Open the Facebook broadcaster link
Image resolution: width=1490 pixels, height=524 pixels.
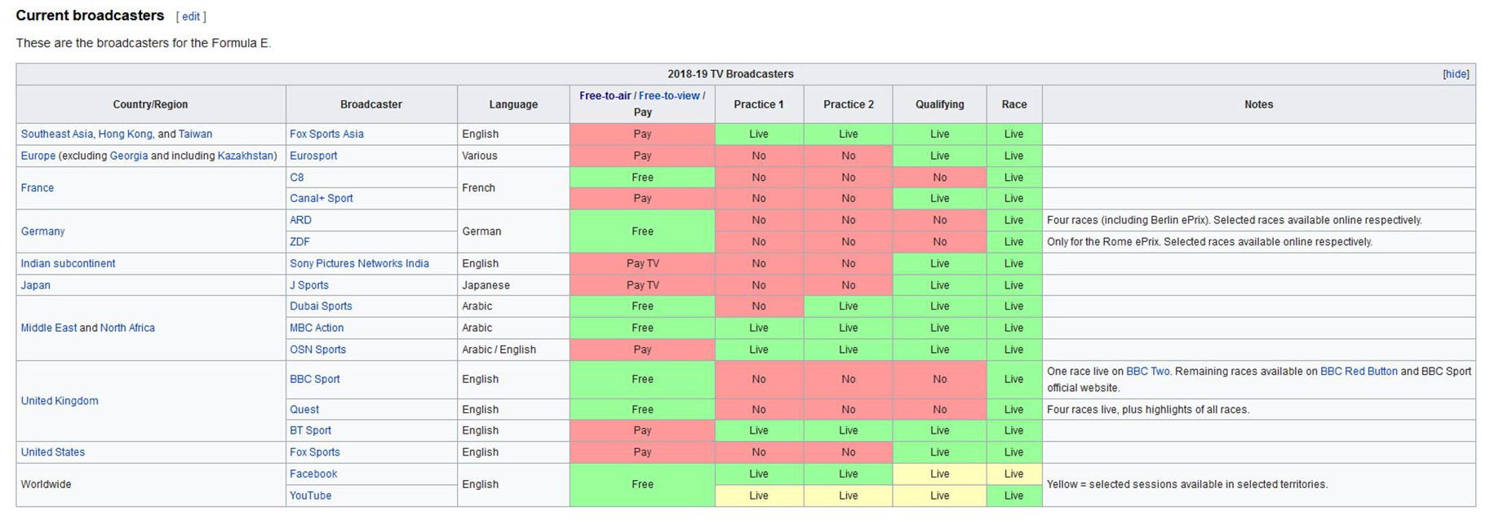pyautogui.click(x=313, y=474)
